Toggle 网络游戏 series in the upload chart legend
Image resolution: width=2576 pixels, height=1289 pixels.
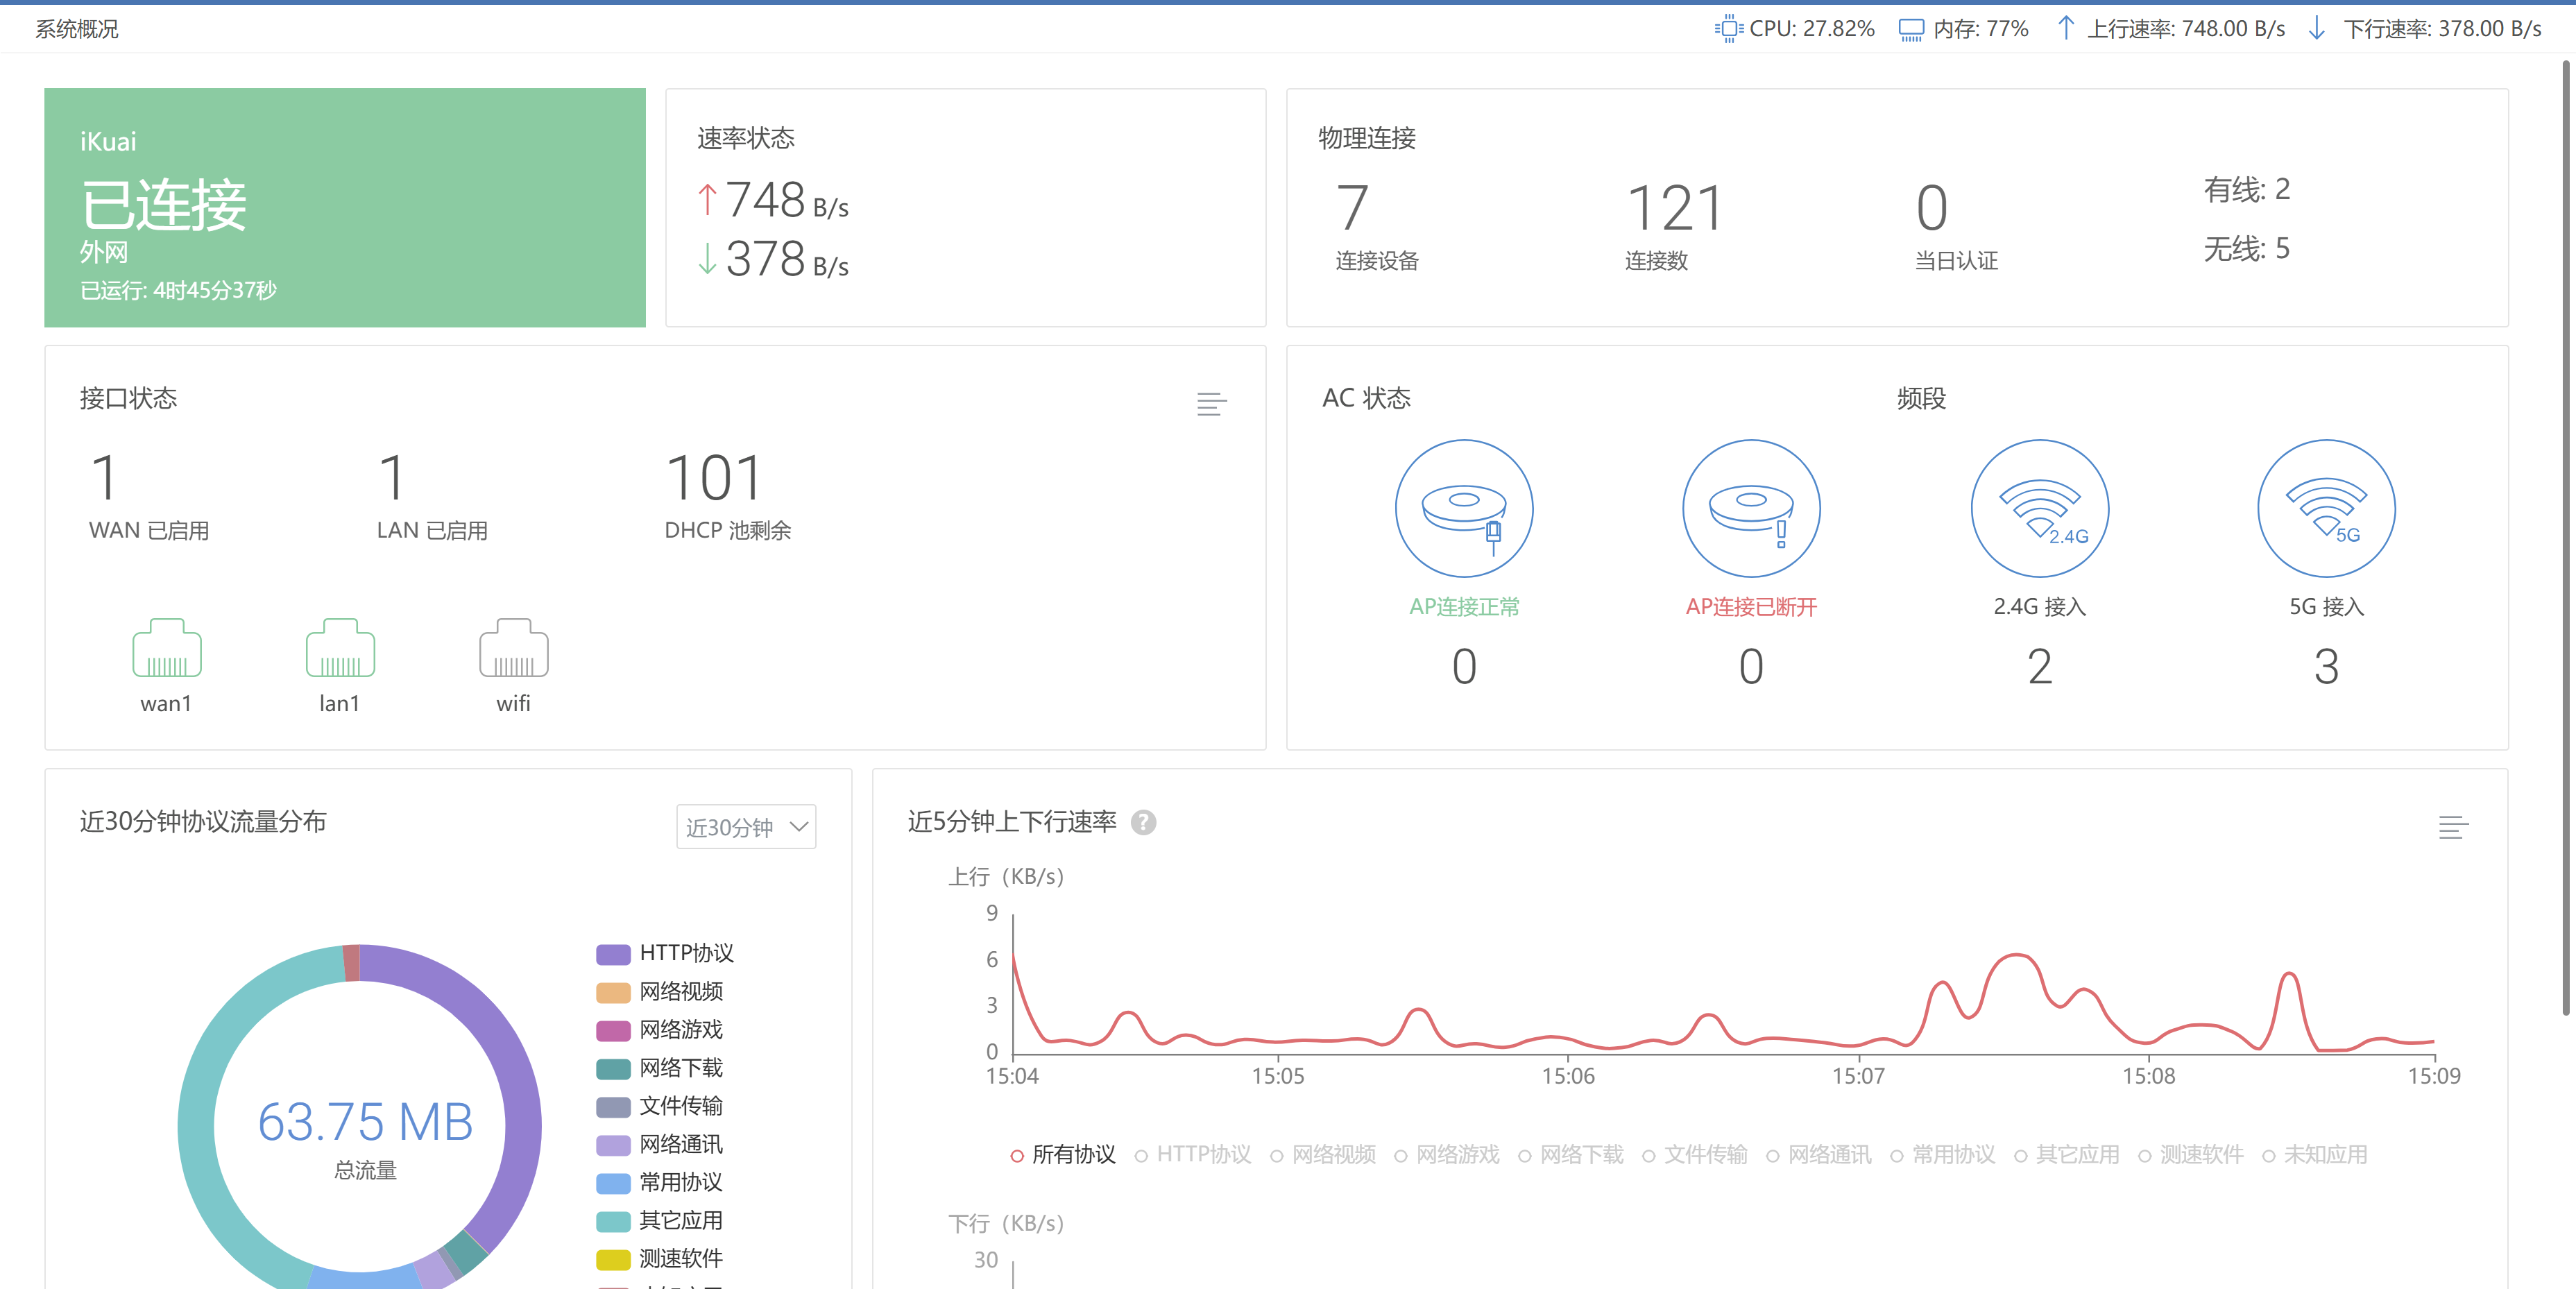click(x=1447, y=1155)
